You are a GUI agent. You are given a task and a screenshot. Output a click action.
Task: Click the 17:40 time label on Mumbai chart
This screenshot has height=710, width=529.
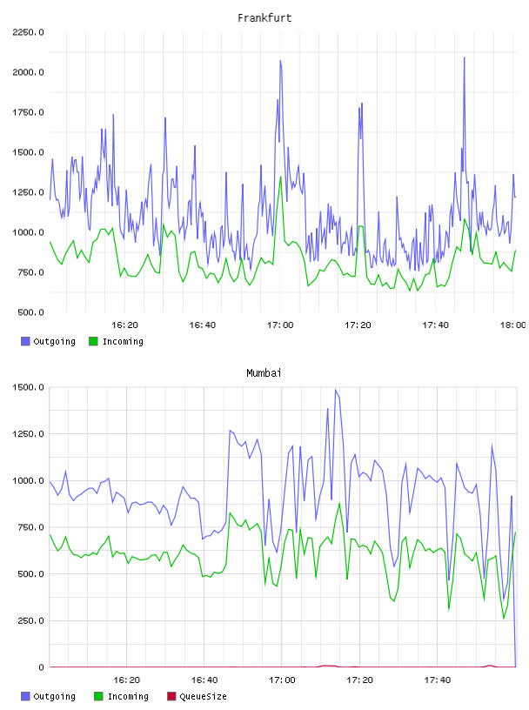tap(437, 680)
